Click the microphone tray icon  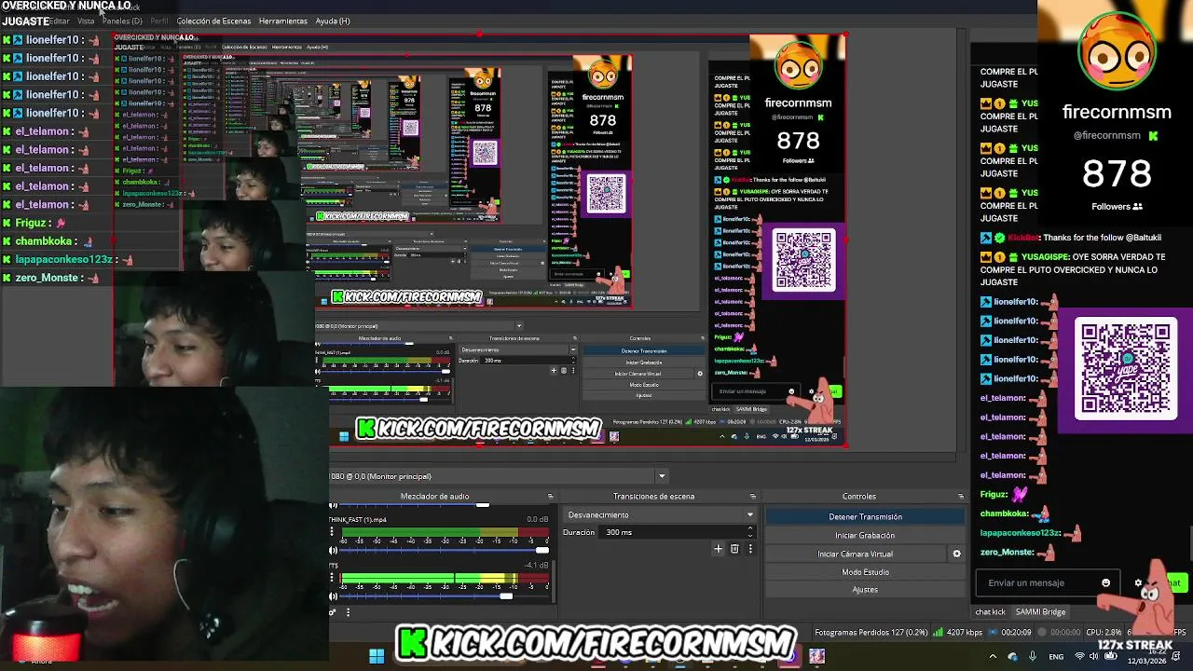click(1032, 656)
